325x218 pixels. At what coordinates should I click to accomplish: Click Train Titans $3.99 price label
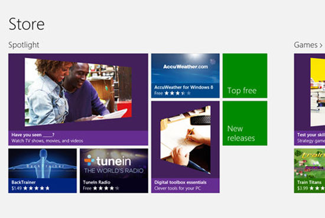point(303,188)
